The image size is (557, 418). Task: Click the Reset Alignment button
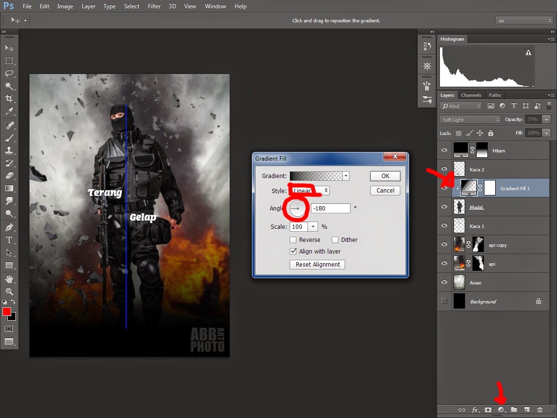(x=318, y=265)
